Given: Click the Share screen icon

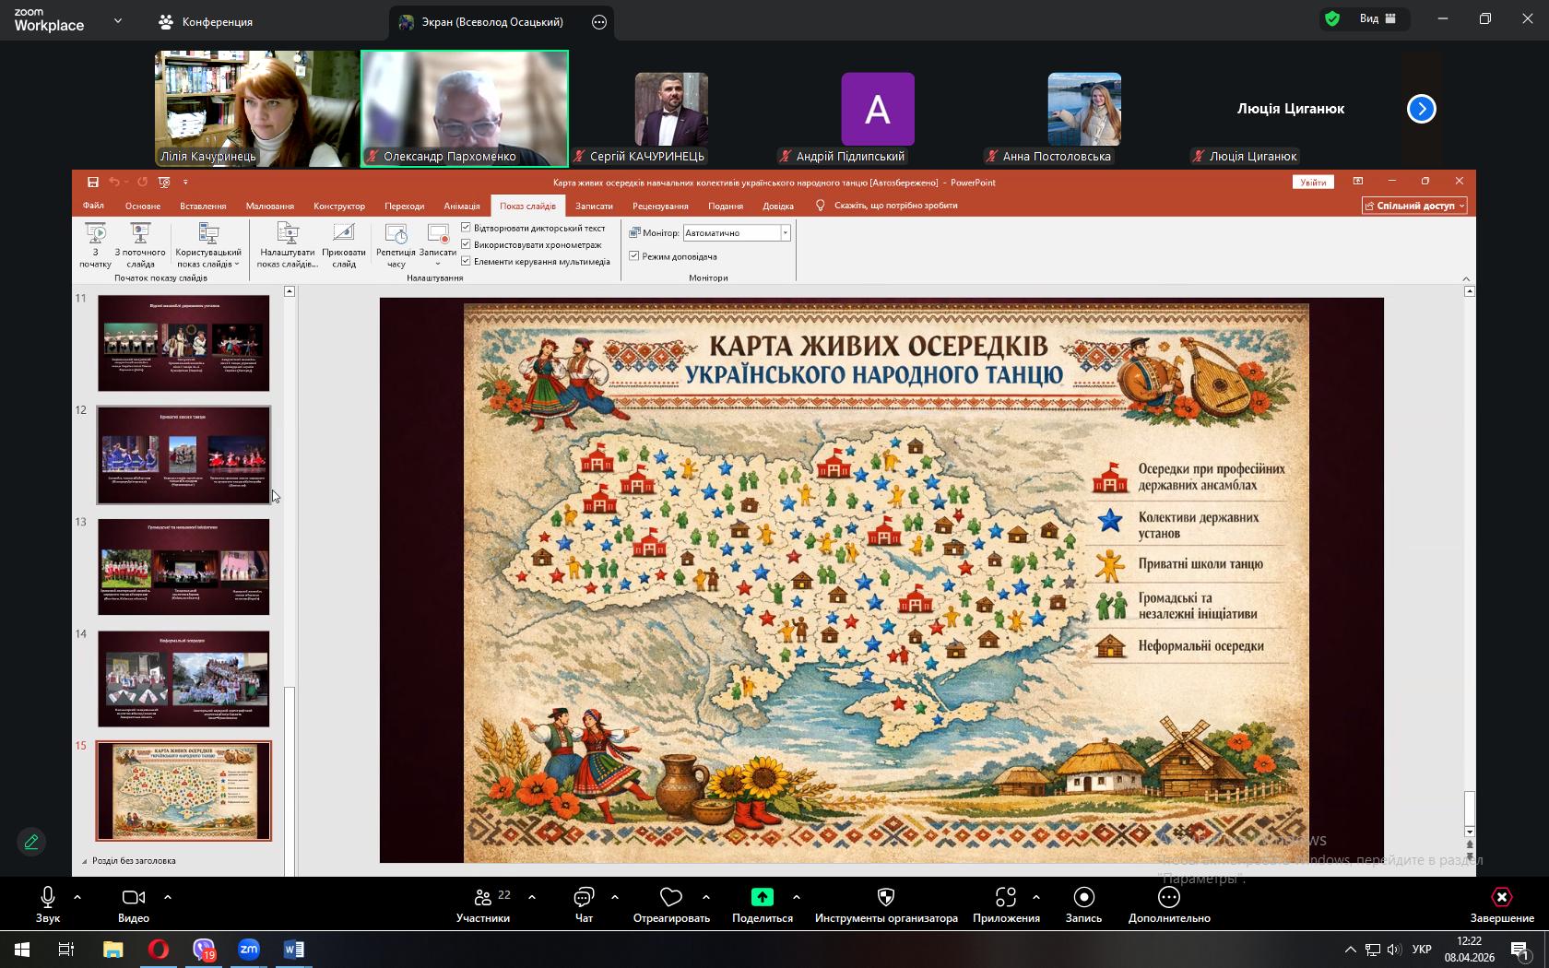Looking at the screenshot, I should tap(762, 898).
